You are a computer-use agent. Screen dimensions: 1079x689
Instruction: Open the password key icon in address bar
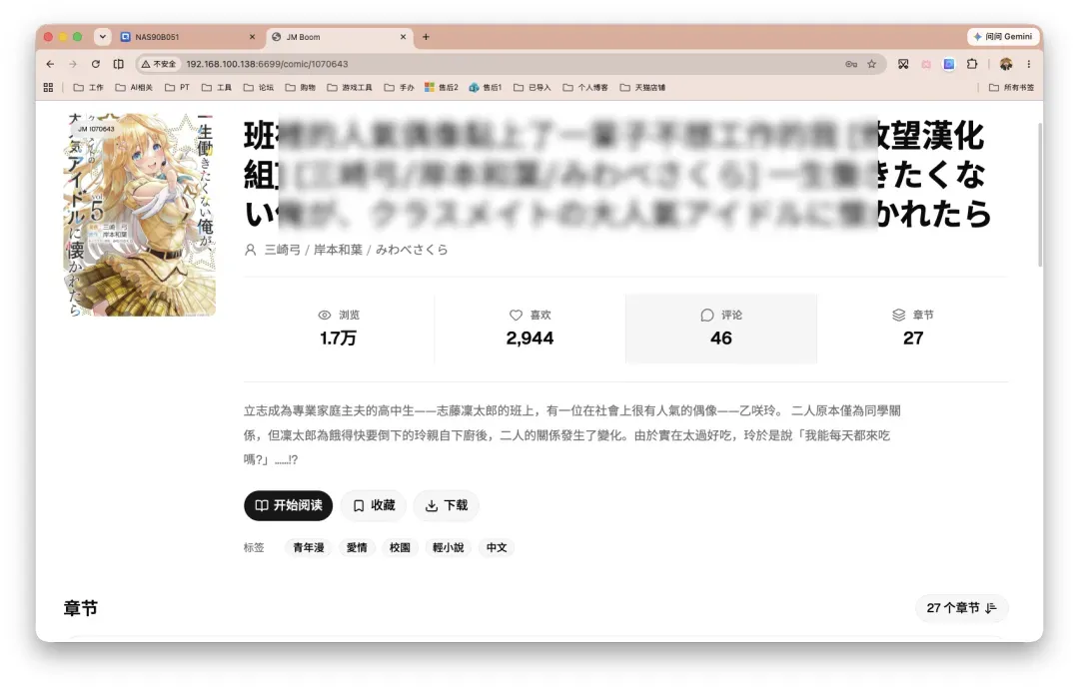851,64
